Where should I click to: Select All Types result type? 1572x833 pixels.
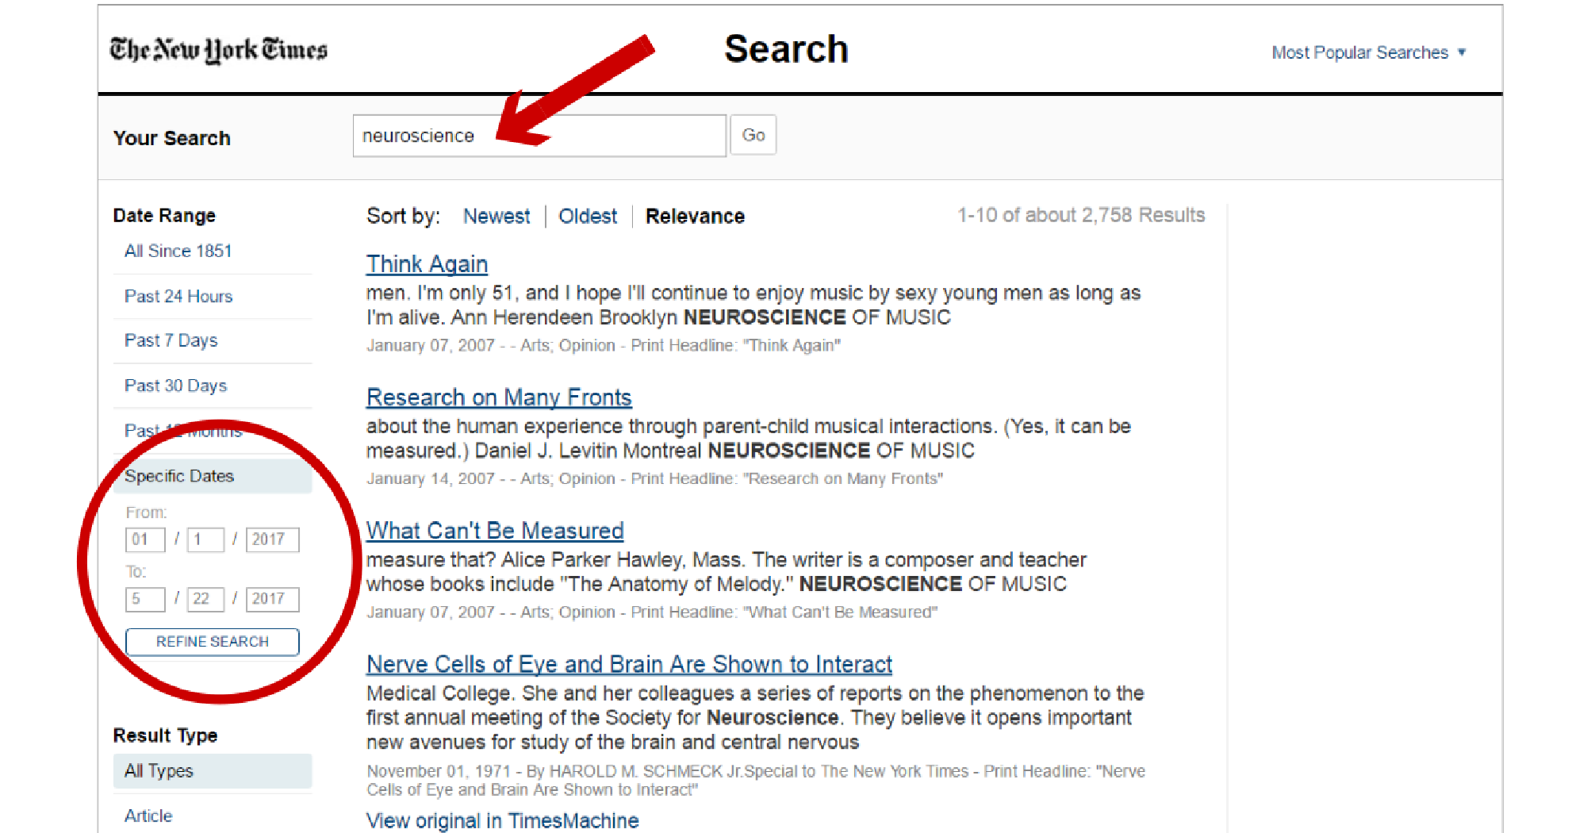click(213, 771)
